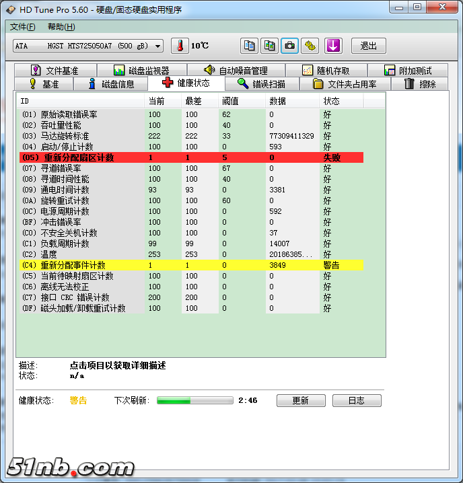Select the (02) 吞吐量性能 row
This screenshot has height=483, width=463.
191,125
